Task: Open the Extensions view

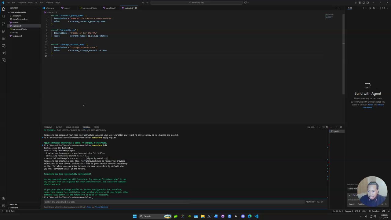Action: tap(4, 38)
